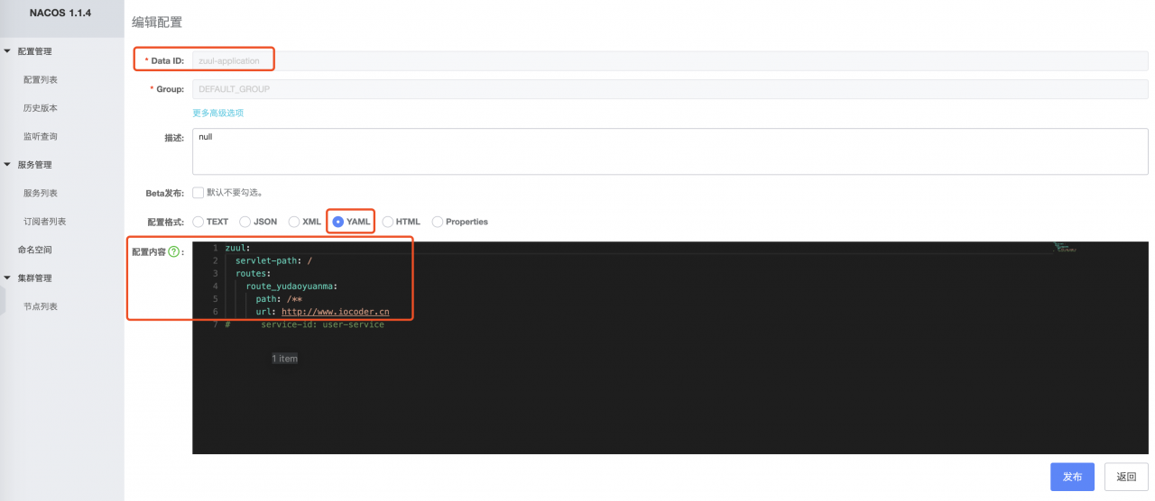Select the HTML format radio button
Screen dimensions: 1155x501
388,222
